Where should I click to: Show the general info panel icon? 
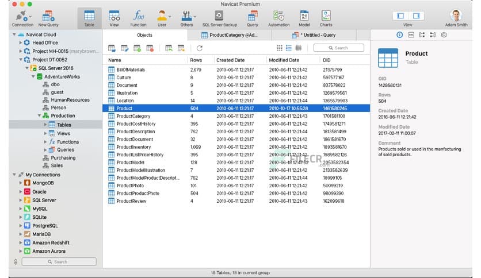click(399, 35)
